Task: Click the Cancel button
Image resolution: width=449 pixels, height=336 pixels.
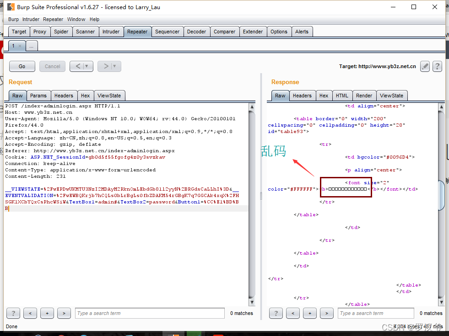Action: tap(52, 66)
